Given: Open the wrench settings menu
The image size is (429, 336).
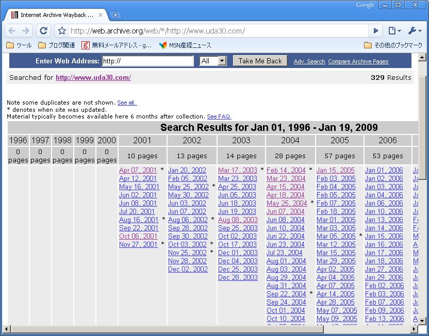Looking at the screenshot, I should point(415,30).
